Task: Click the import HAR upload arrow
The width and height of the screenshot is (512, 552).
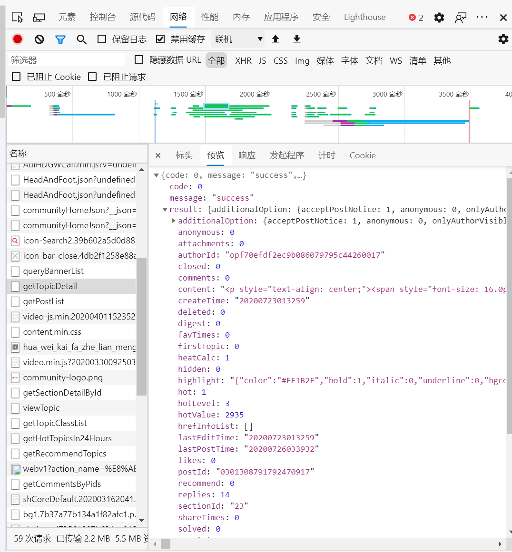Action: coord(276,39)
